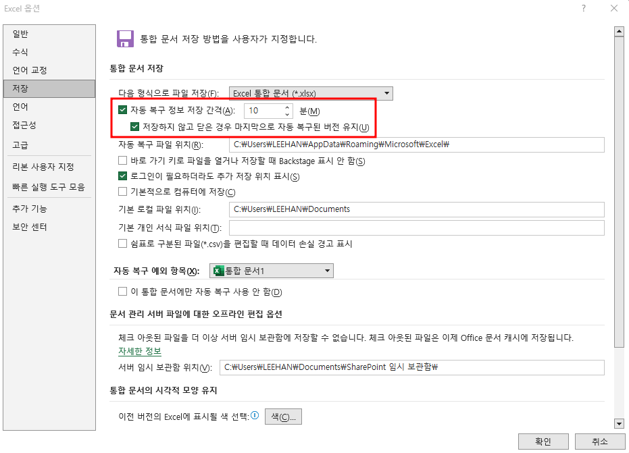This screenshot has width=629, height=453.
Task: Open the 자세한 정보 link
Action: (140, 351)
